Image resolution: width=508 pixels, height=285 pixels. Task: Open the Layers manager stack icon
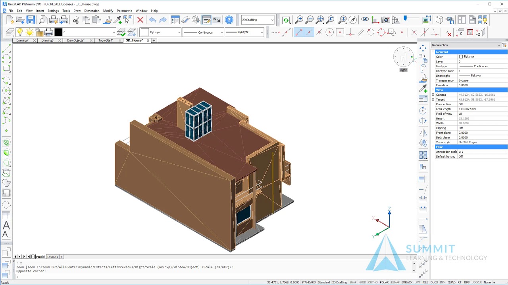click(10, 32)
